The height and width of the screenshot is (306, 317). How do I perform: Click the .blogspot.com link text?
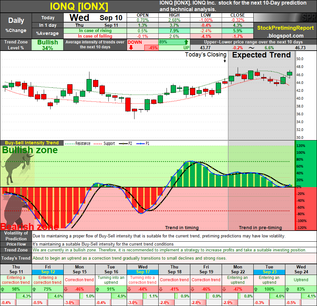point(285,36)
